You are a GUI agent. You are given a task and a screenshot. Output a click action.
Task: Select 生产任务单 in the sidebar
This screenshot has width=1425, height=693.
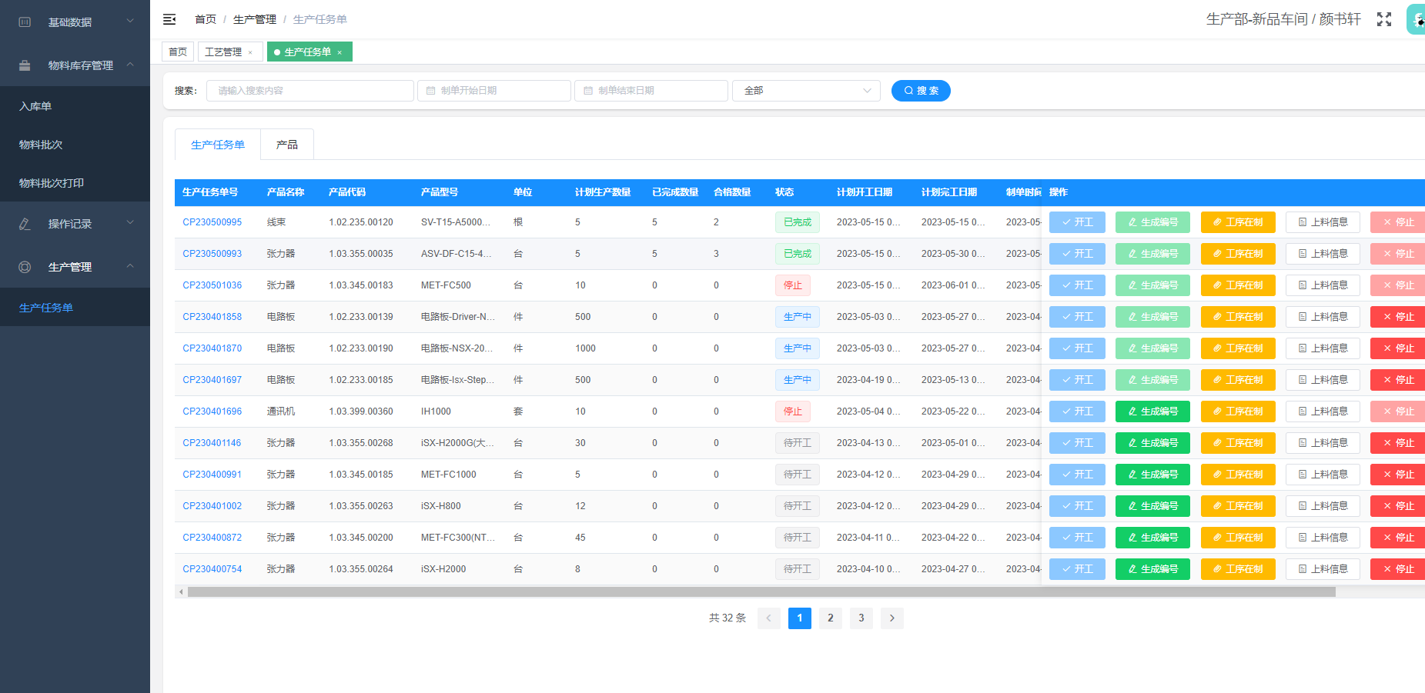pyautogui.click(x=75, y=308)
